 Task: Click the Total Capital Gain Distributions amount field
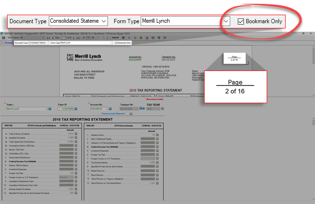[66, 142]
